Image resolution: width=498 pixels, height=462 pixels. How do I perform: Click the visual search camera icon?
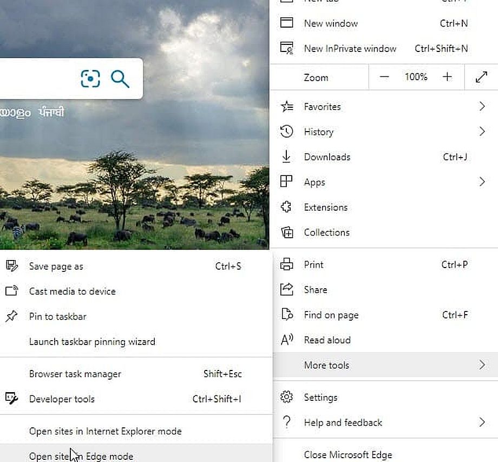[x=90, y=79]
